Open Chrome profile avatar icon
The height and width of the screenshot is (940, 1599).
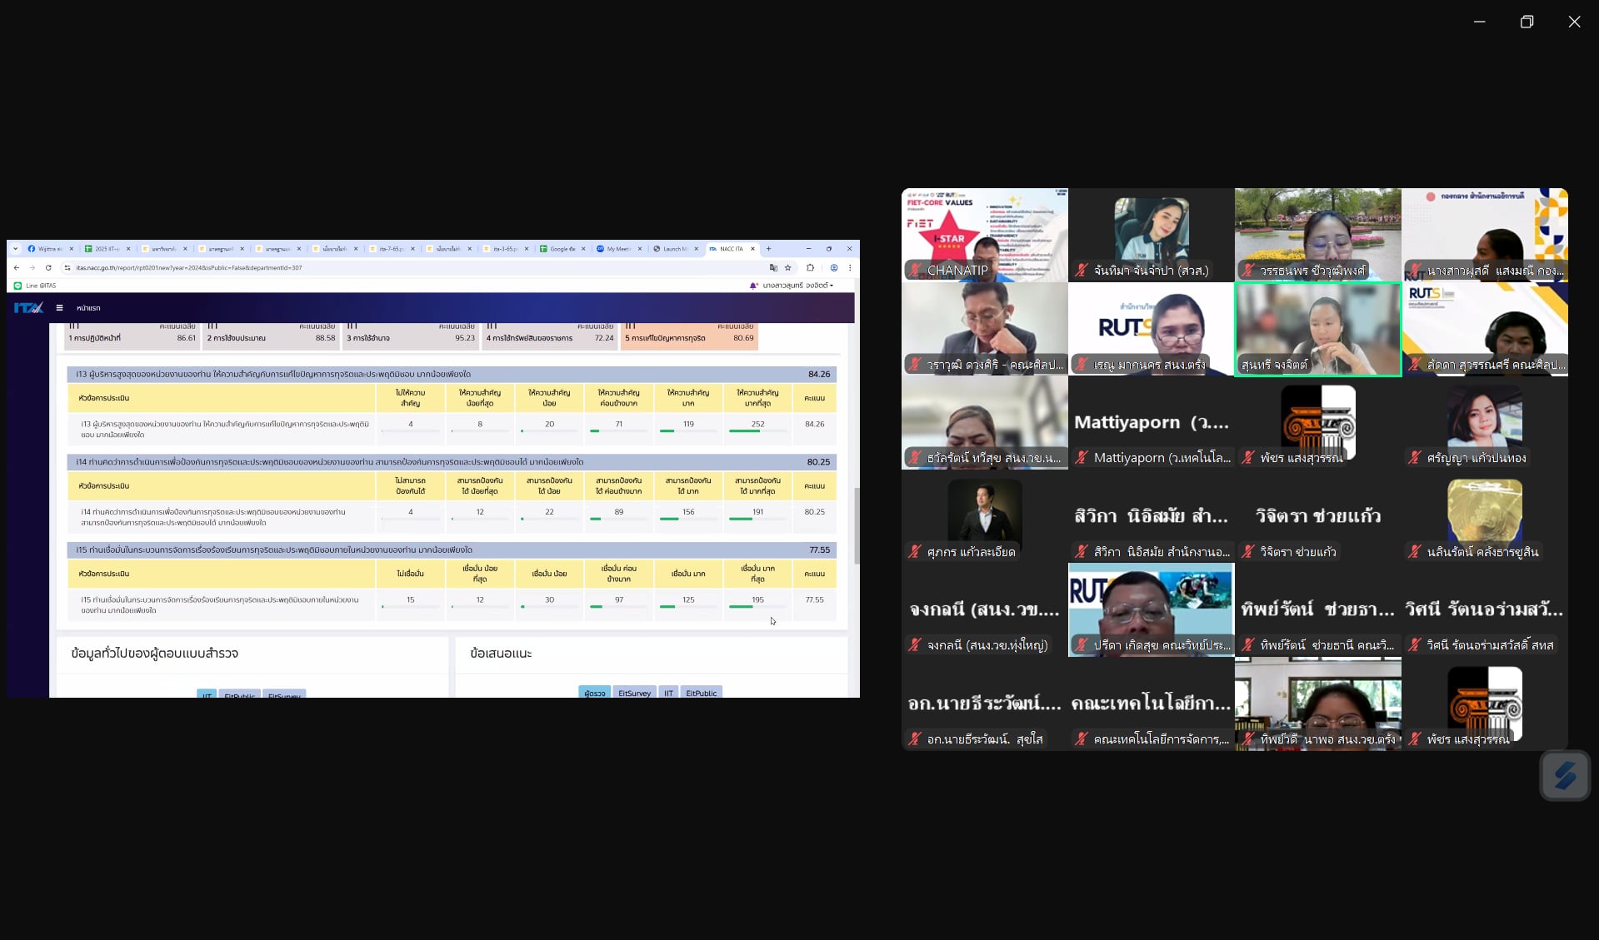pos(834,268)
